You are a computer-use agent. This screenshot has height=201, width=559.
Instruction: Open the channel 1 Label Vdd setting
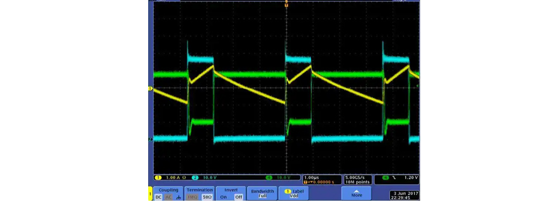(x=293, y=193)
